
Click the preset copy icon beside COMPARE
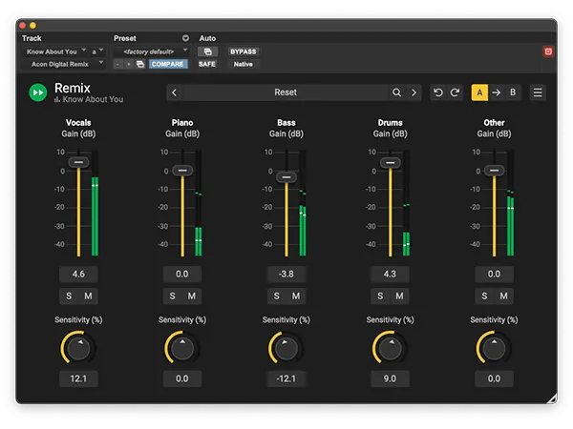pos(140,64)
